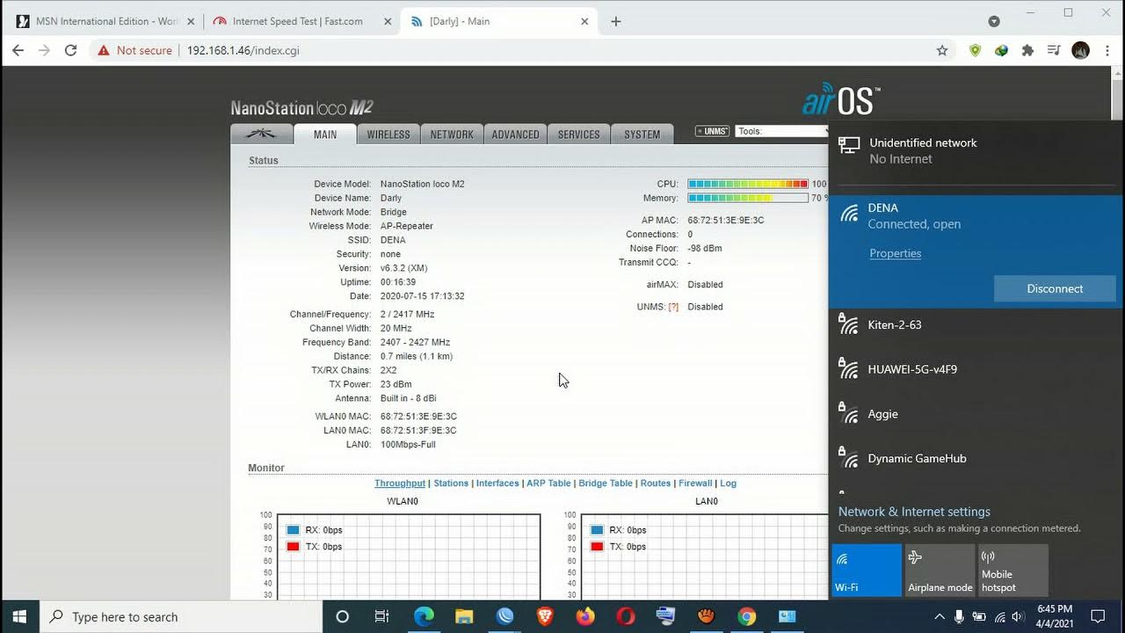
Task: Show hidden tray icons chevron
Action: 939,616
